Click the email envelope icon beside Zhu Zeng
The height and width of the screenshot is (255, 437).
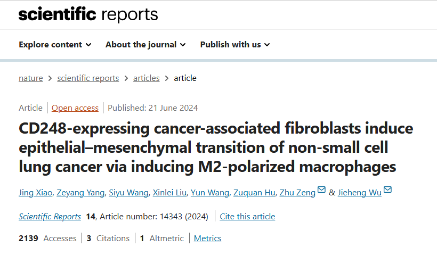pyautogui.click(x=321, y=190)
